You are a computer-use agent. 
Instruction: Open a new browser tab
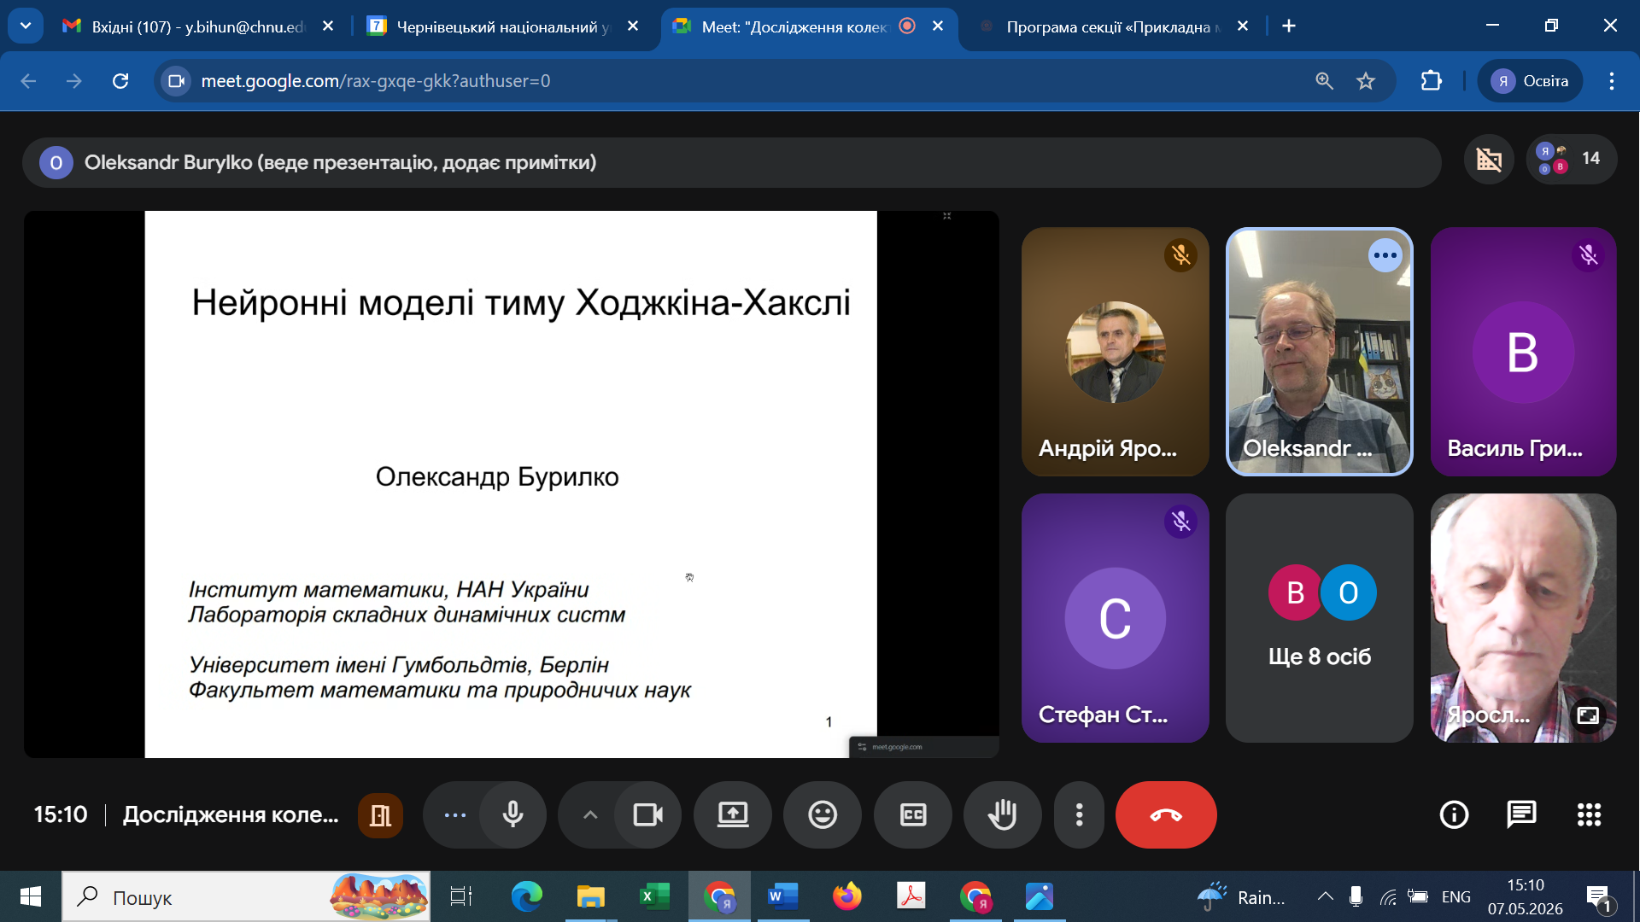pyautogui.click(x=1289, y=26)
